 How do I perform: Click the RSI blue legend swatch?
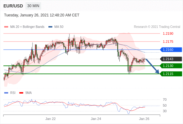coord(6,93)
